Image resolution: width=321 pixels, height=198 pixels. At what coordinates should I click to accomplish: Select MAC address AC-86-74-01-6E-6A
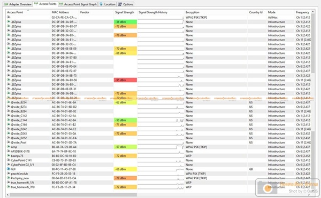tap(64, 102)
